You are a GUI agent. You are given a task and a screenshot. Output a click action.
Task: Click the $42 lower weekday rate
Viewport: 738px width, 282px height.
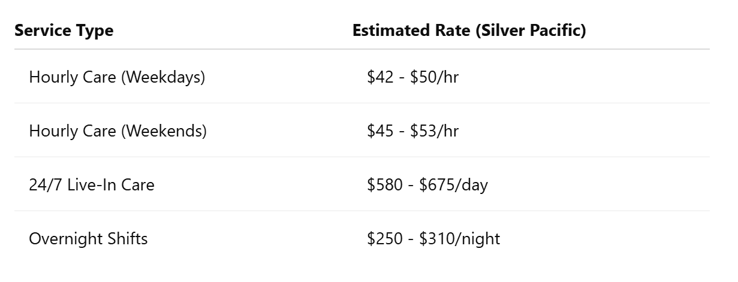click(378, 77)
